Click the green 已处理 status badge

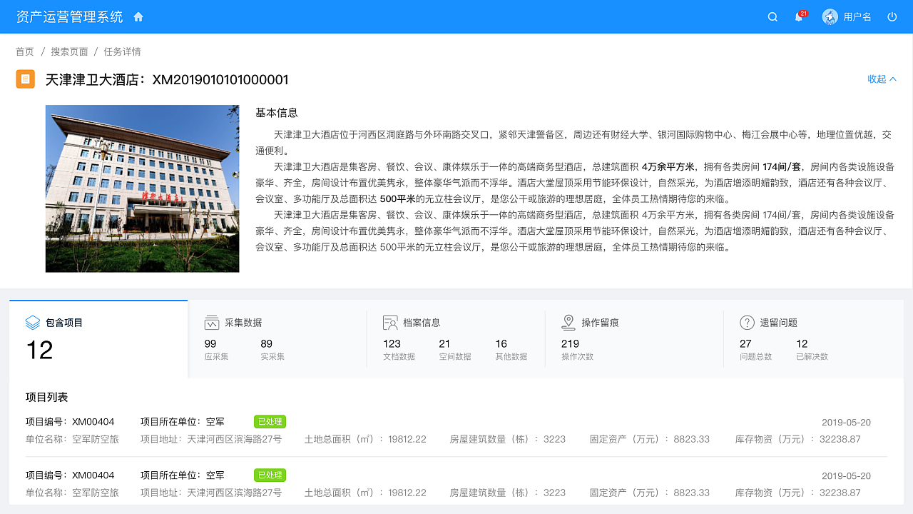tap(270, 421)
